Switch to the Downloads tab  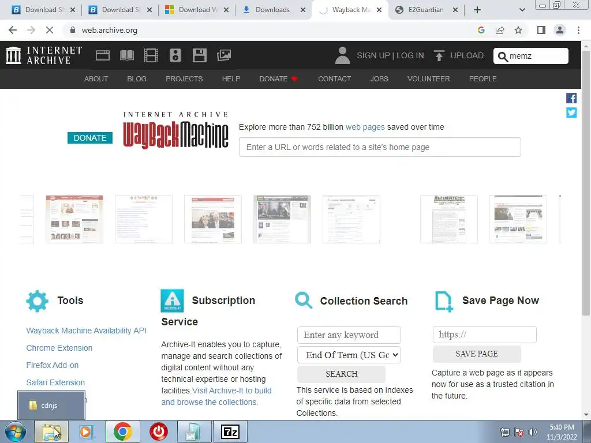pyautogui.click(x=273, y=10)
